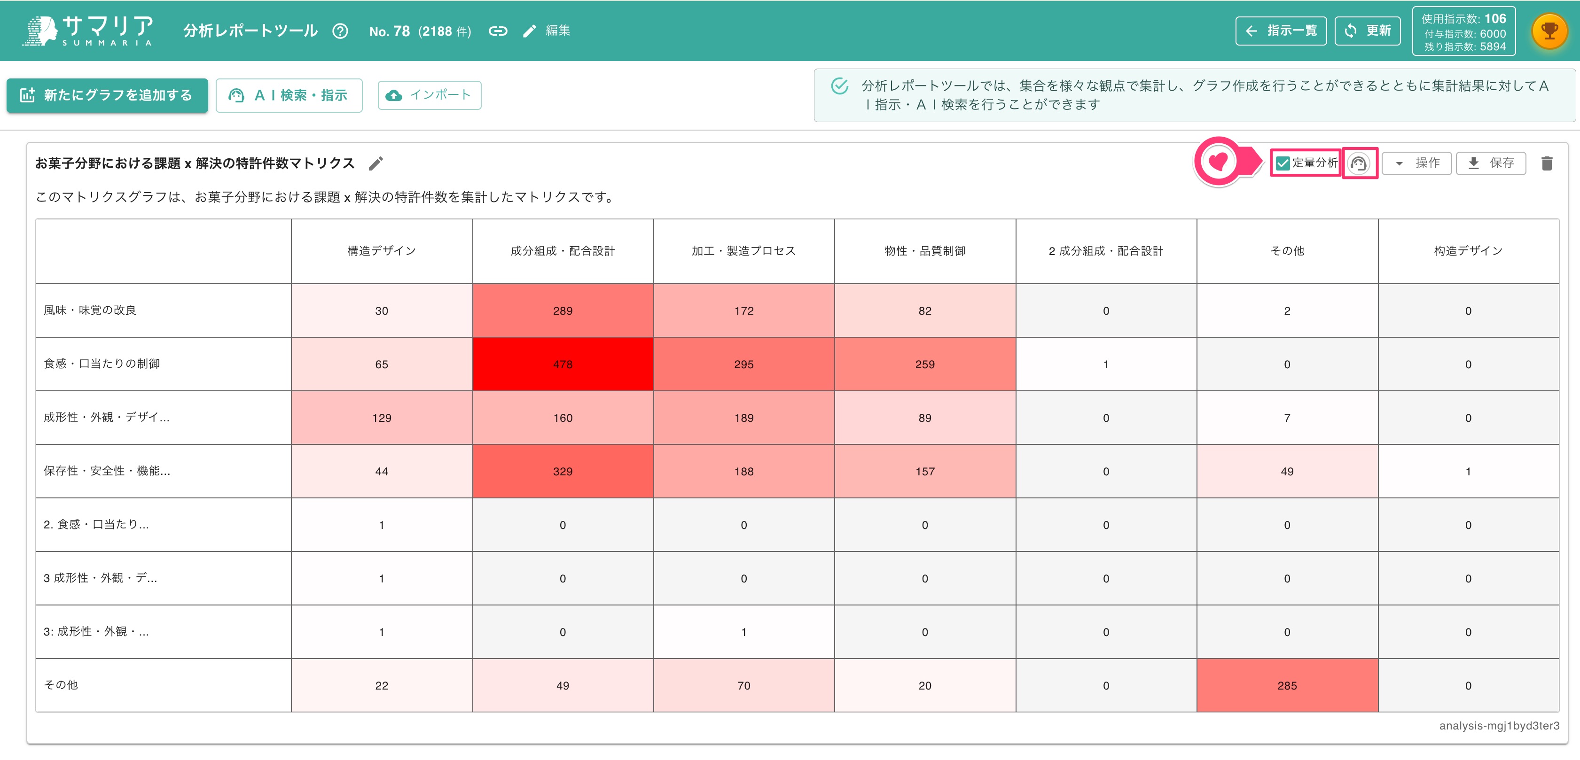Viewport: 1580px width, 760px height.
Task: Click 分析レポートツール title
Action: click(x=250, y=31)
